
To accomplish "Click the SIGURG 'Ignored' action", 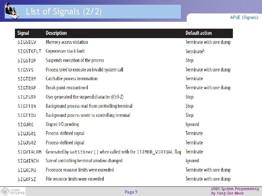I will 192,124.
